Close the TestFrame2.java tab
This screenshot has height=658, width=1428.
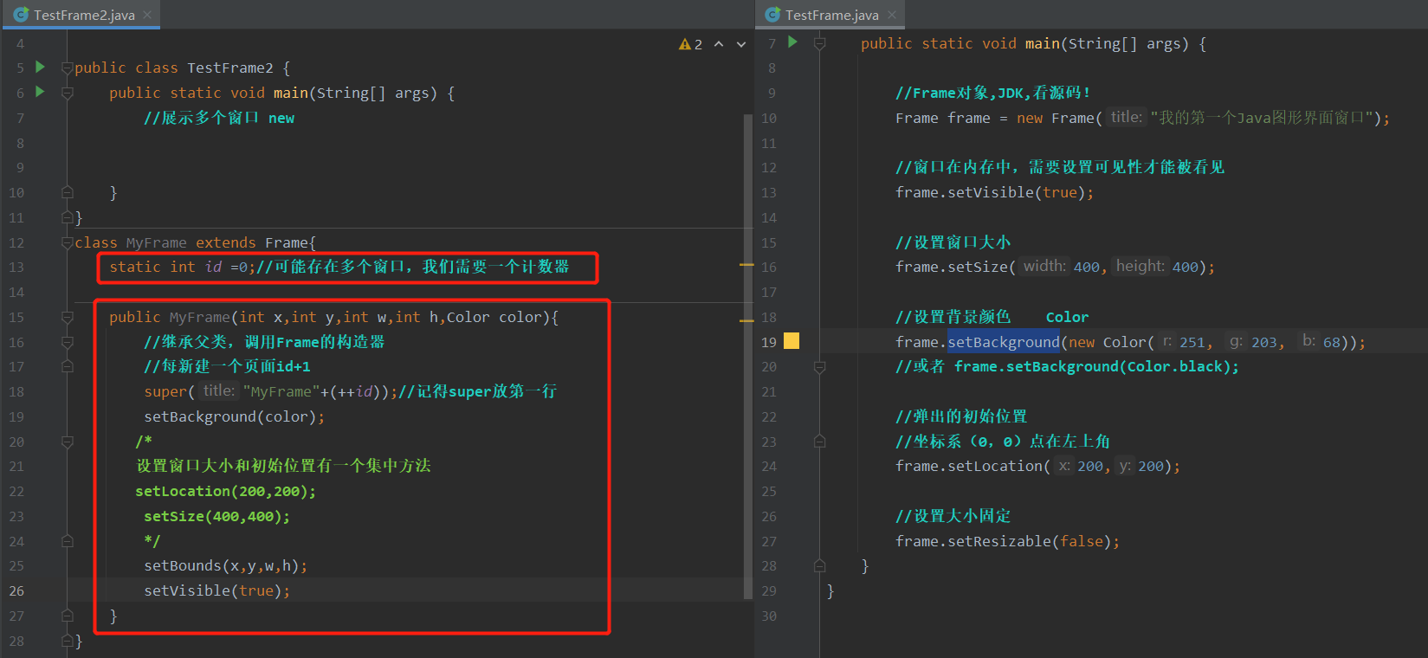[147, 15]
